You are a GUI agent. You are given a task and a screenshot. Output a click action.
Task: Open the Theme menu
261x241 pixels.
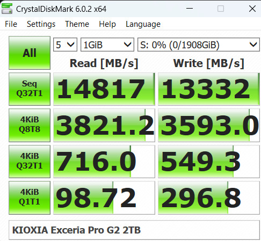click(x=77, y=24)
